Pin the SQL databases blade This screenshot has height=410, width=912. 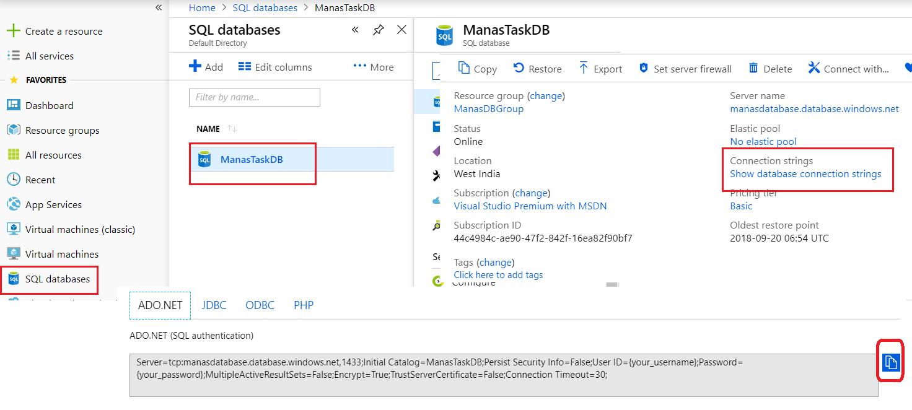378,29
